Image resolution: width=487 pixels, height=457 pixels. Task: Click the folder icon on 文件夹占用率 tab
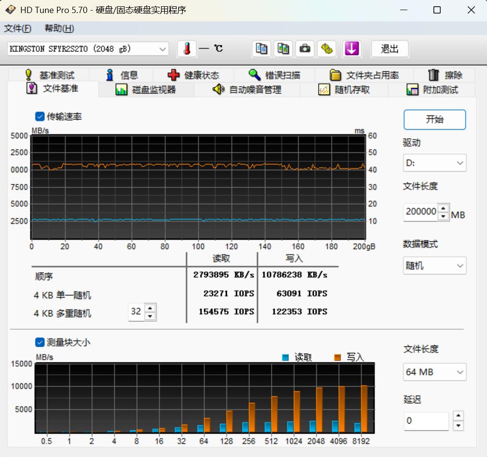[x=335, y=75]
